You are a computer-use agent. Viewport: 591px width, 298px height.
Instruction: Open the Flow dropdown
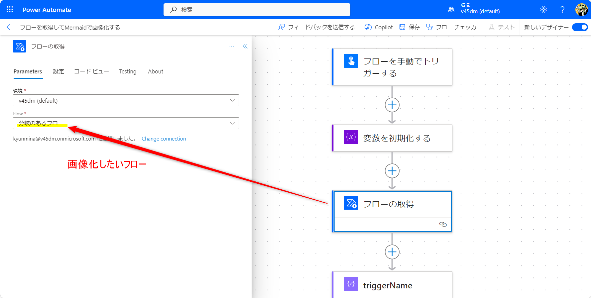(126, 123)
